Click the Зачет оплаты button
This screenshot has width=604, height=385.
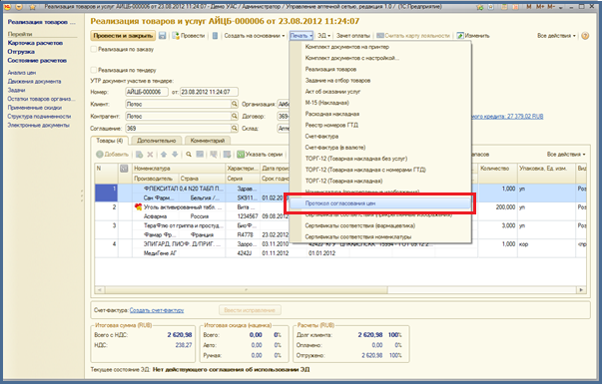pos(353,36)
